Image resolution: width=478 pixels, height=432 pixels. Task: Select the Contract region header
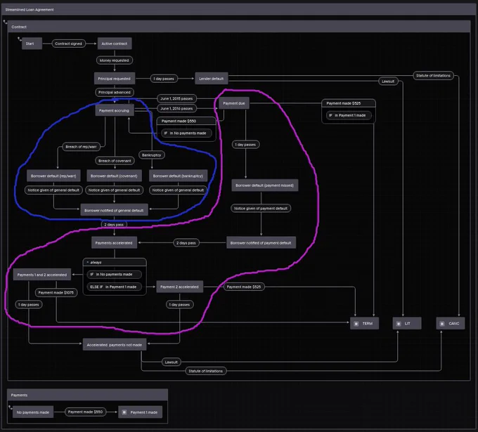coord(239,27)
